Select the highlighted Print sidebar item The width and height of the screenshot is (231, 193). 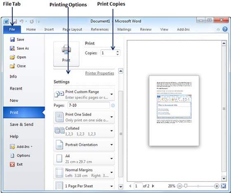click(24, 113)
